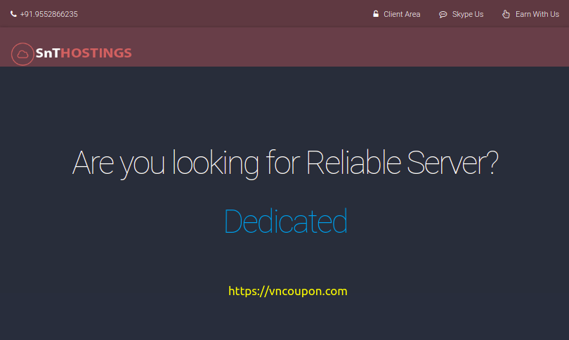Click the phone handset icon
569x340 pixels.
pos(13,14)
